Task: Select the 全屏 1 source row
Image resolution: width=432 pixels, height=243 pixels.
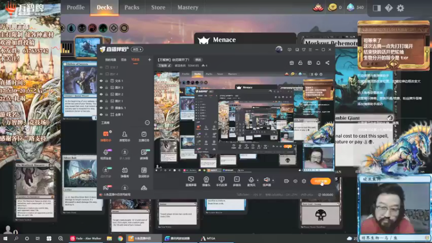Action: [125, 114]
